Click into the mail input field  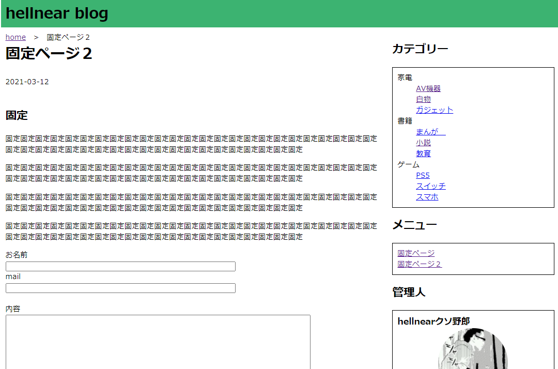120,288
